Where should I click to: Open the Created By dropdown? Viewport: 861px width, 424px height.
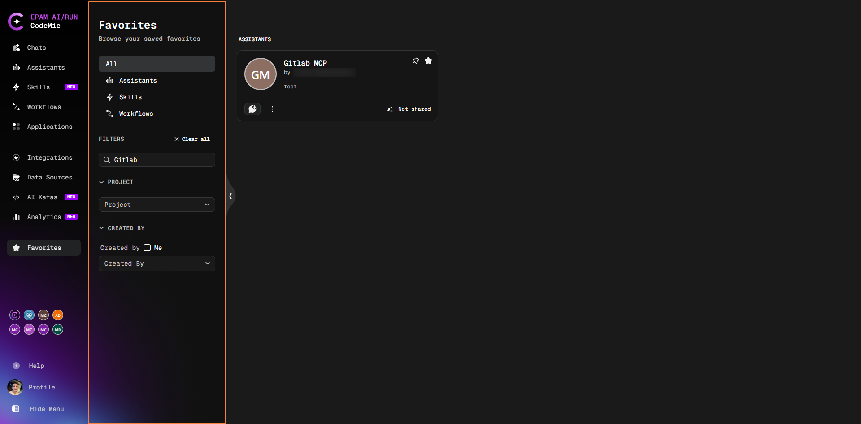[x=157, y=263]
